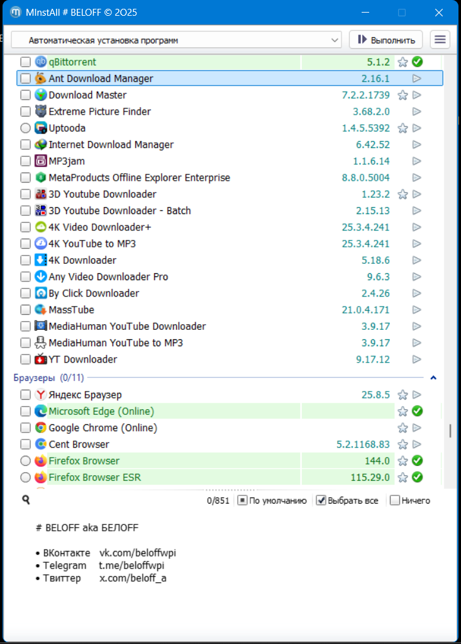Image resolution: width=461 pixels, height=644 pixels.
Task: Check the Internet Download Manager checkbox
Action: pyautogui.click(x=25, y=145)
